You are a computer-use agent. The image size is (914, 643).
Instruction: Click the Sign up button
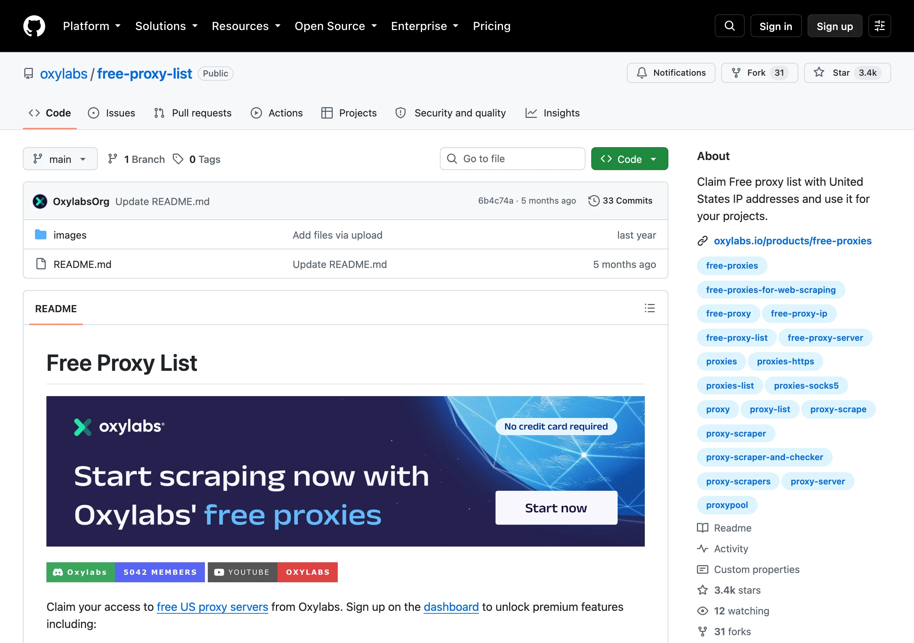835,26
